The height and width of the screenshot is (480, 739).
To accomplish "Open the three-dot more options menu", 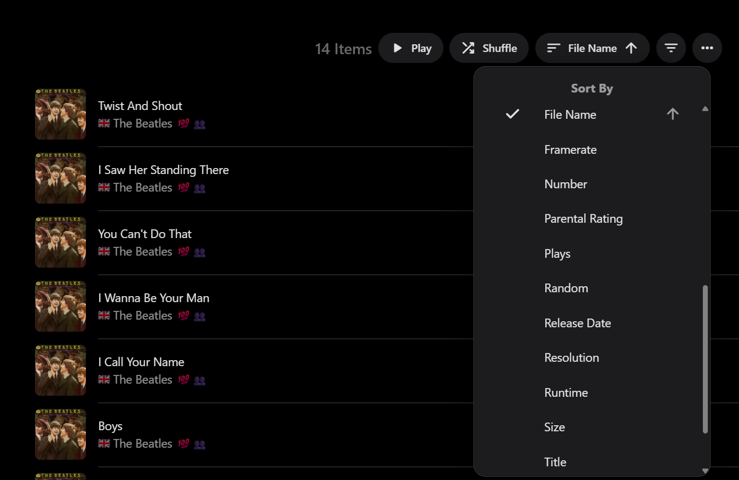I will pyautogui.click(x=707, y=48).
